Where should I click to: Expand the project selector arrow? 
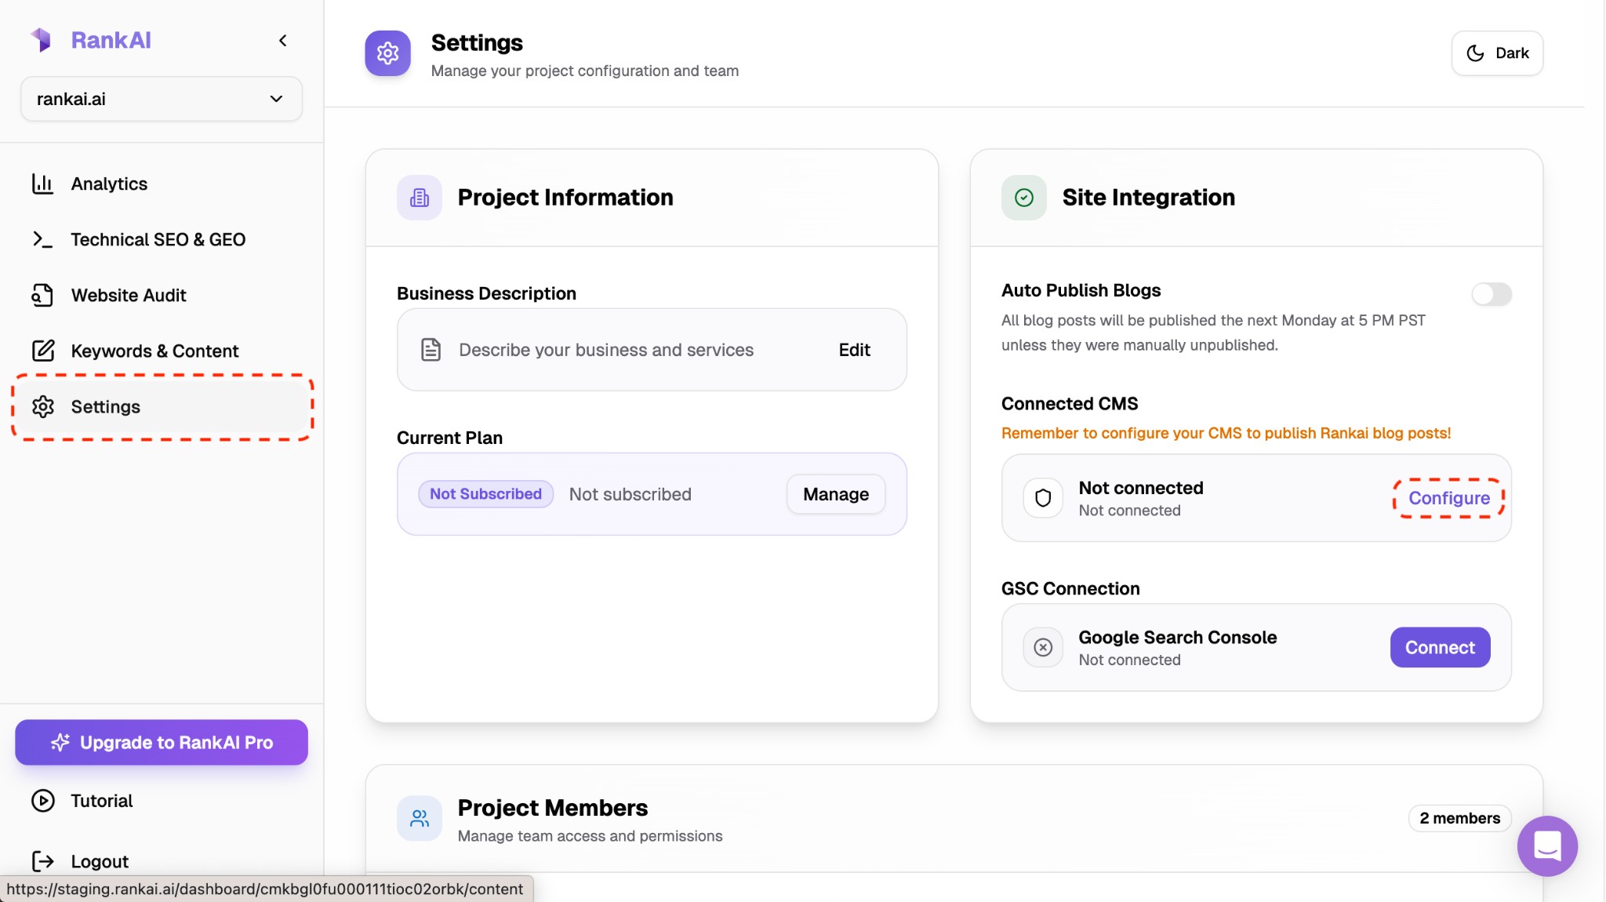[x=276, y=99]
